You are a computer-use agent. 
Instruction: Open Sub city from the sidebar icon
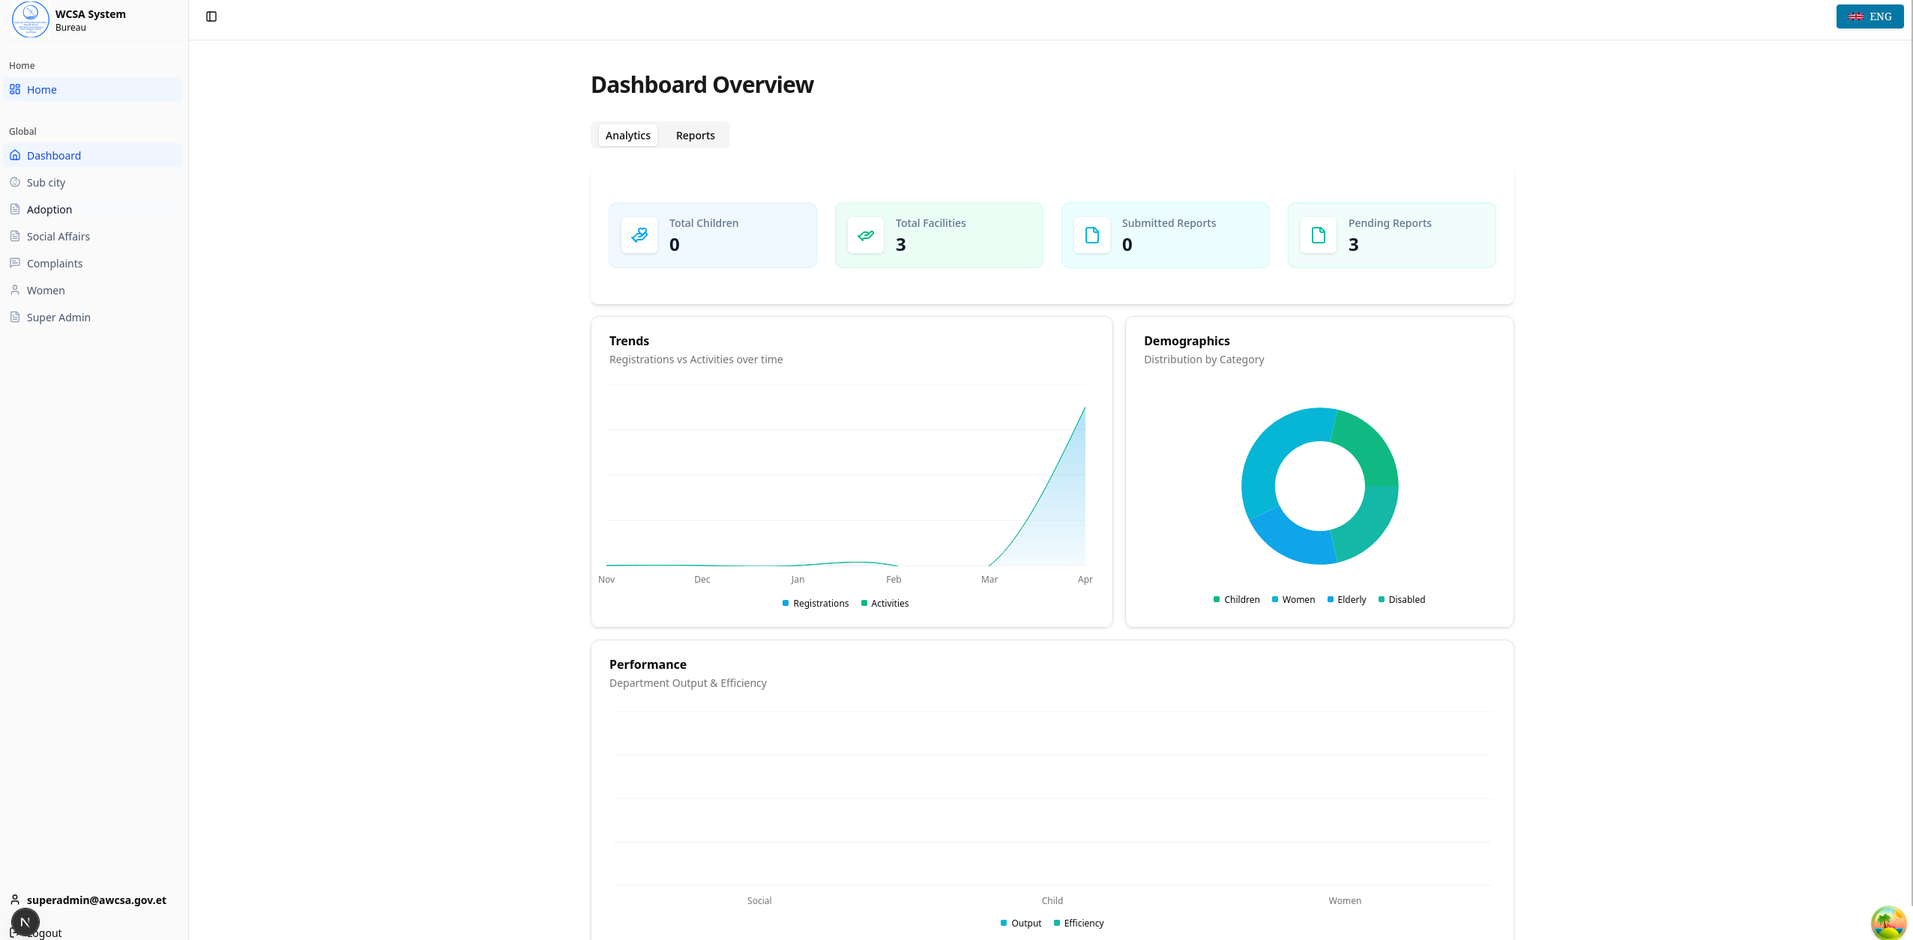(x=16, y=182)
